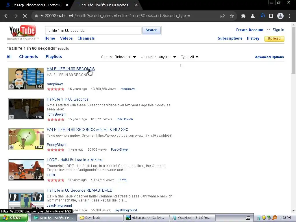Select the All results filter
The image size is (296, 222).
tap(9, 57)
